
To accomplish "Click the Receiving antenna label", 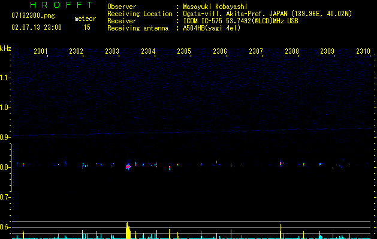I will point(138,28).
